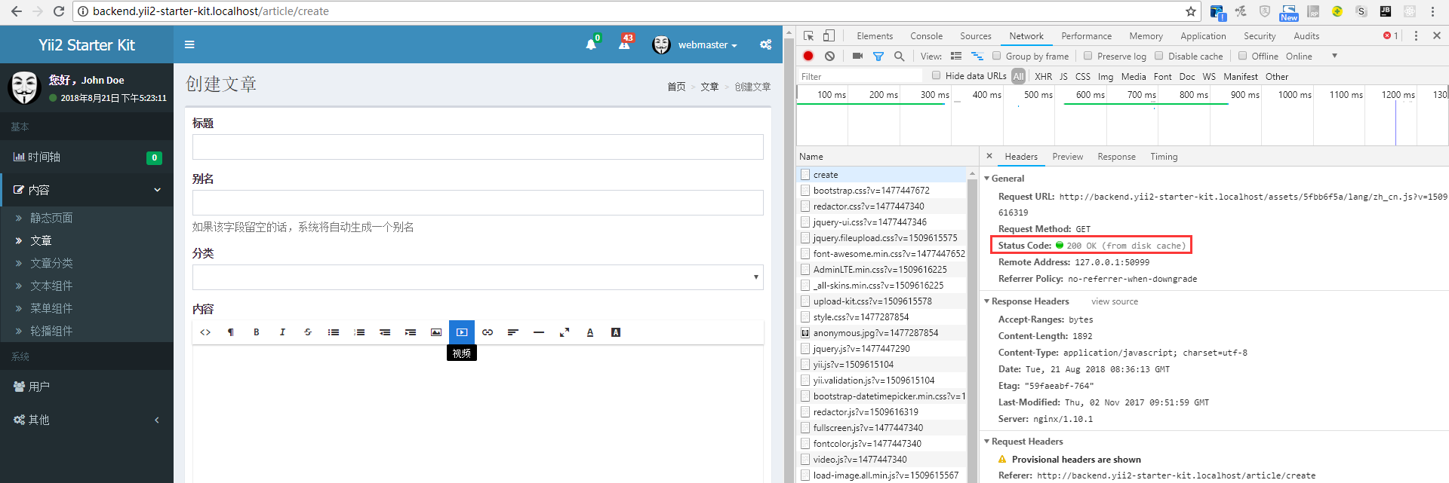Viewport: 1449px width, 483px height.
Task: Insert horizontal rule in editor
Action: (539, 332)
